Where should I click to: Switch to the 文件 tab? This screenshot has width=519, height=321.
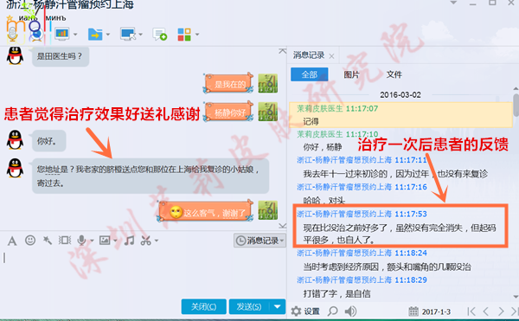click(394, 74)
